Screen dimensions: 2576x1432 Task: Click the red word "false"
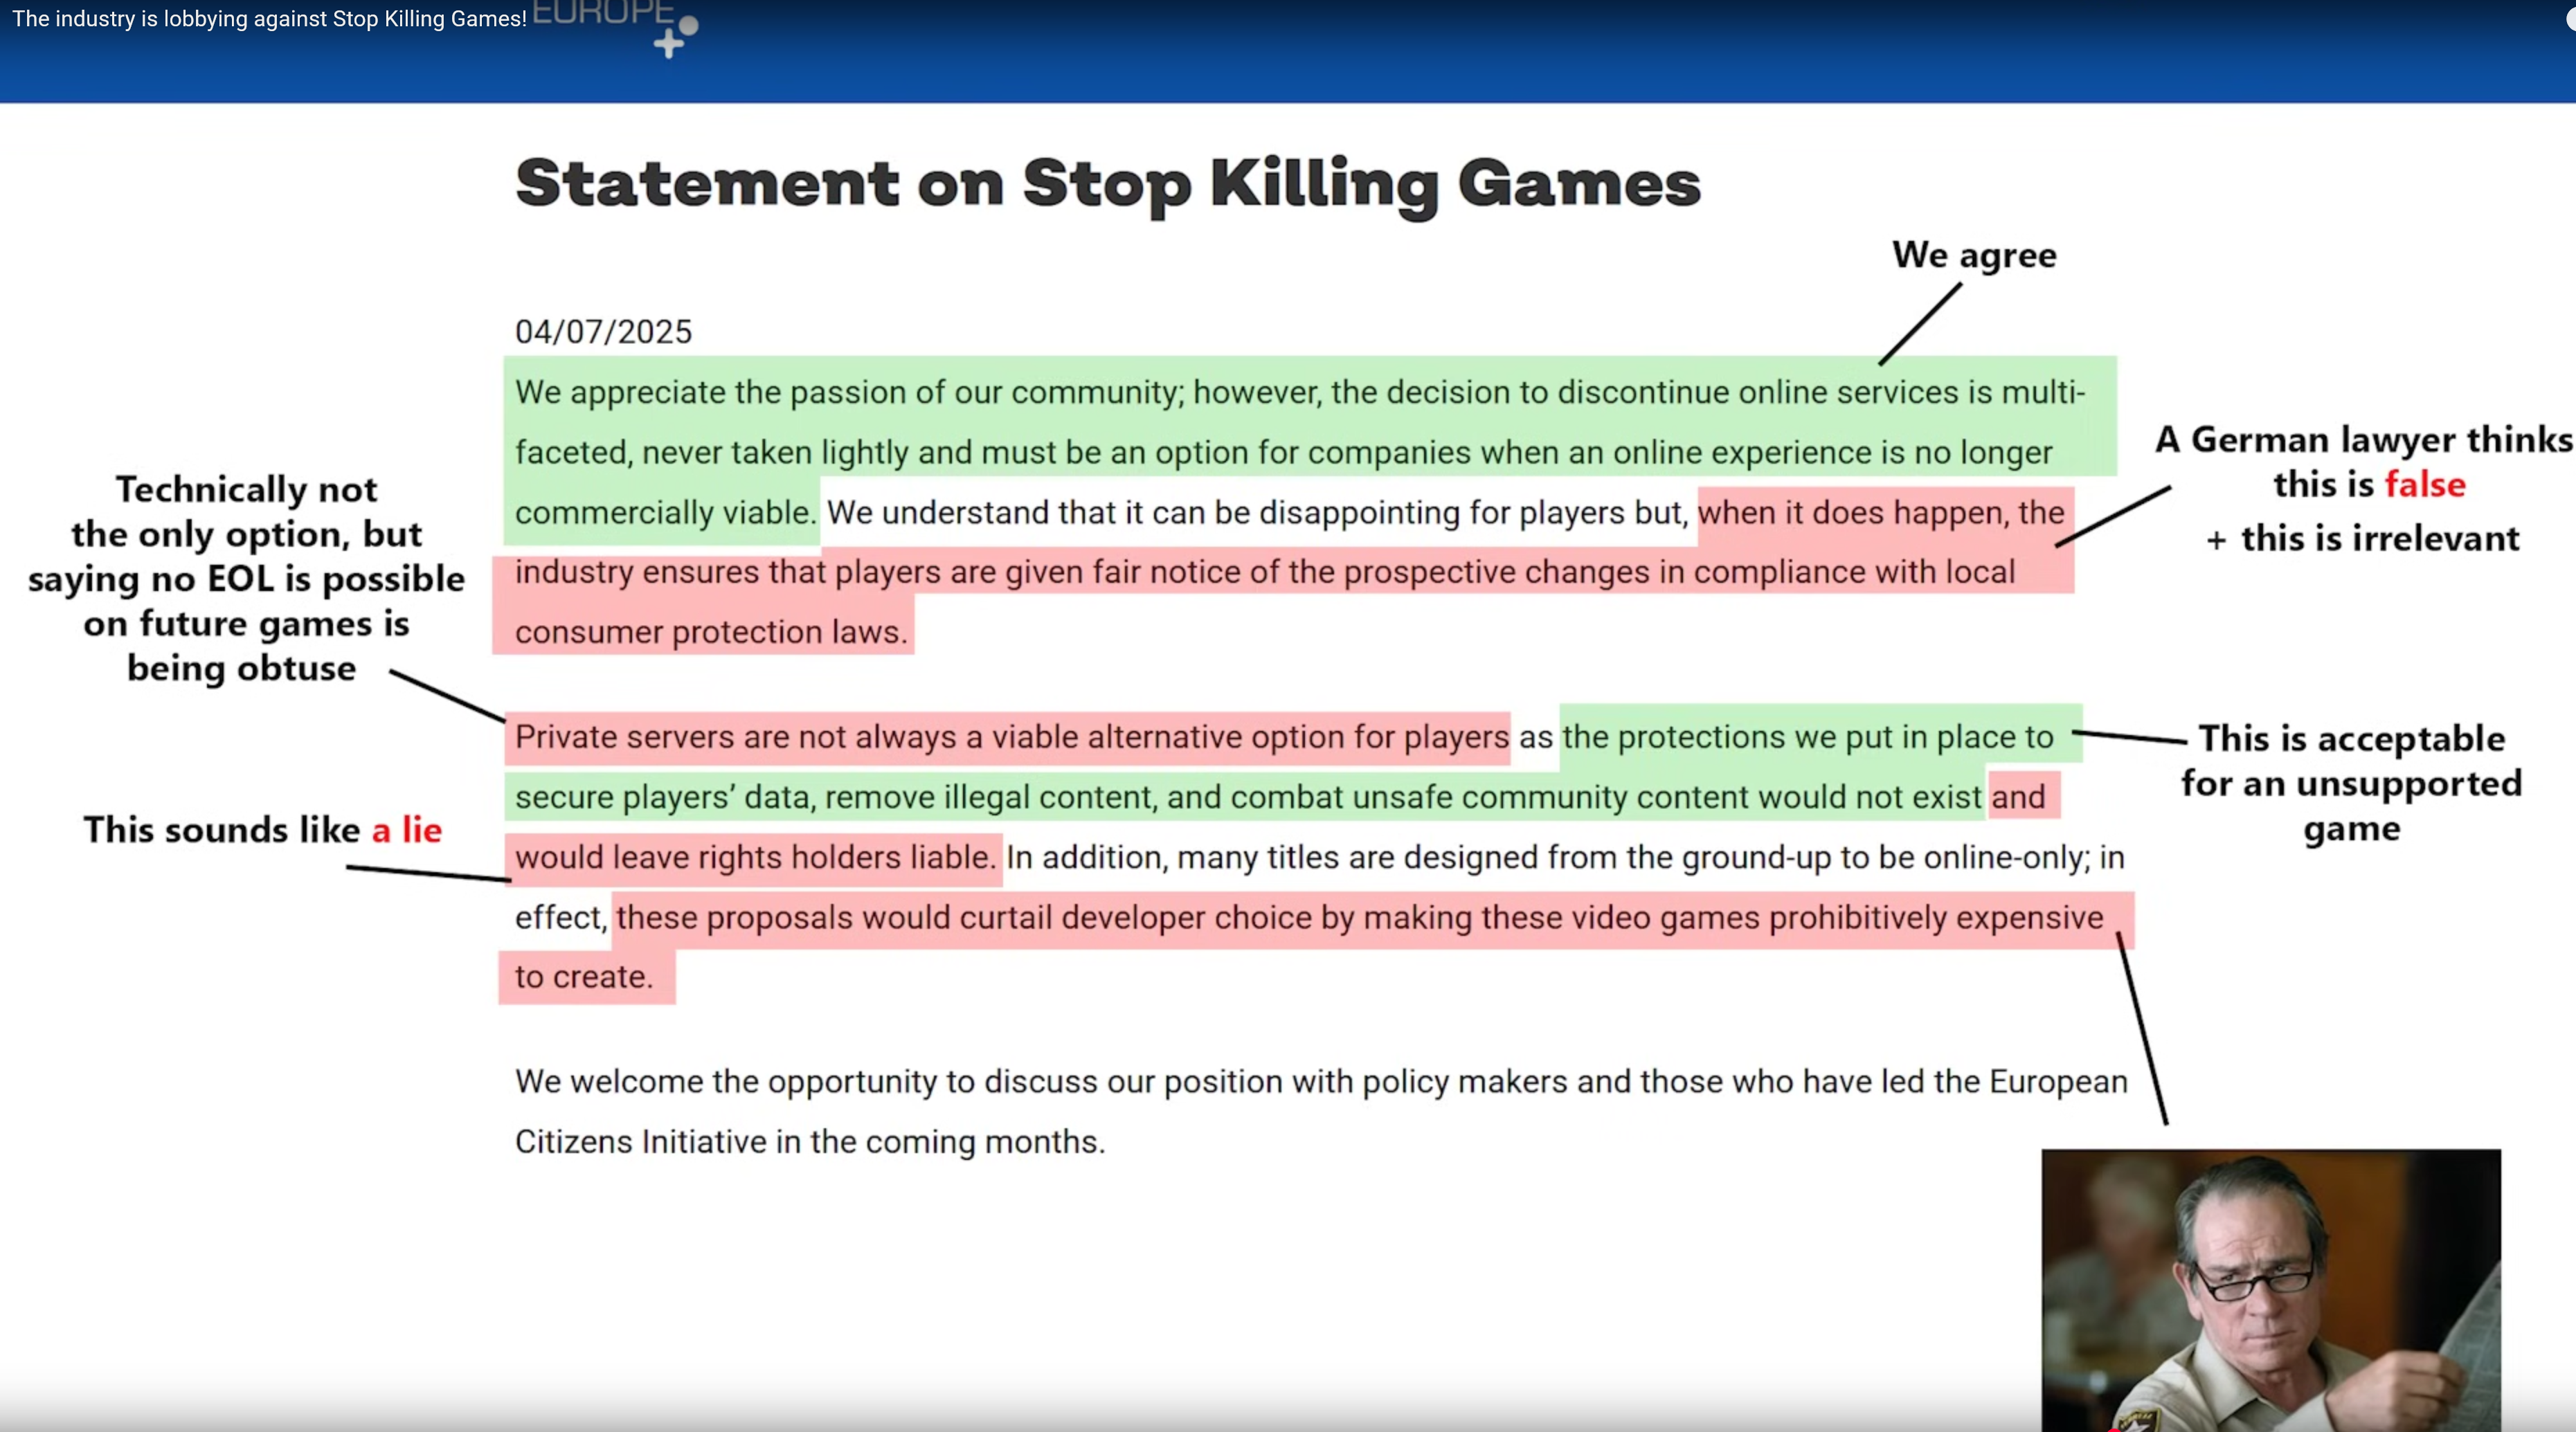pyautogui.click(x=2425, y=485)
